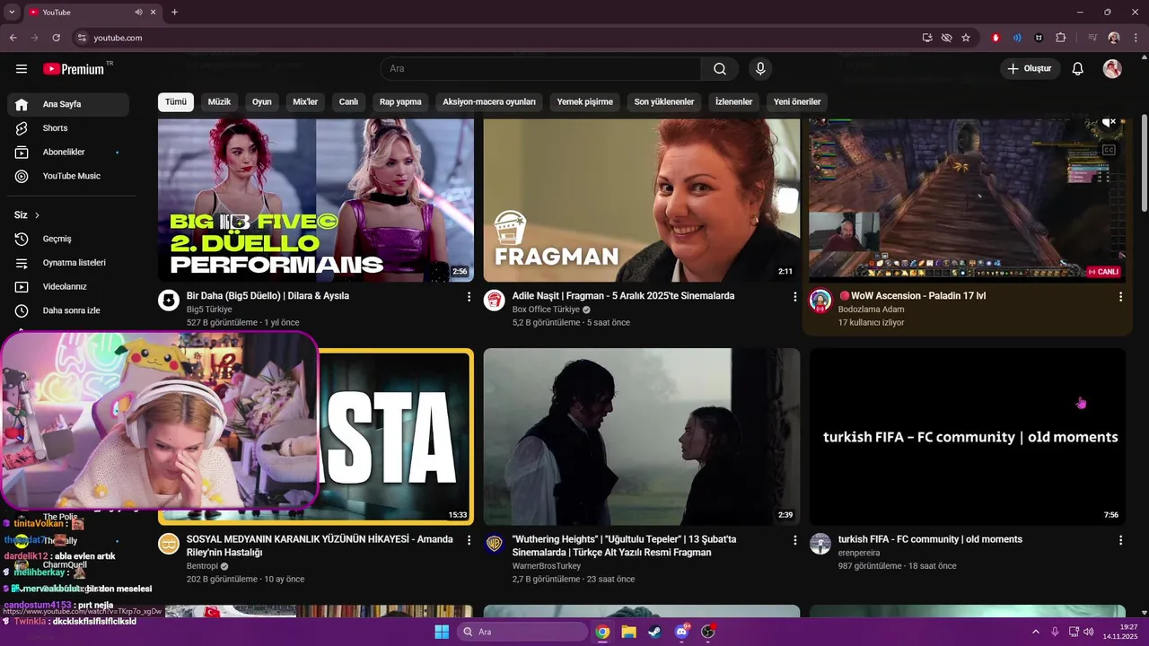Open the YouTube hamburger guide menu

coord(22,69)
